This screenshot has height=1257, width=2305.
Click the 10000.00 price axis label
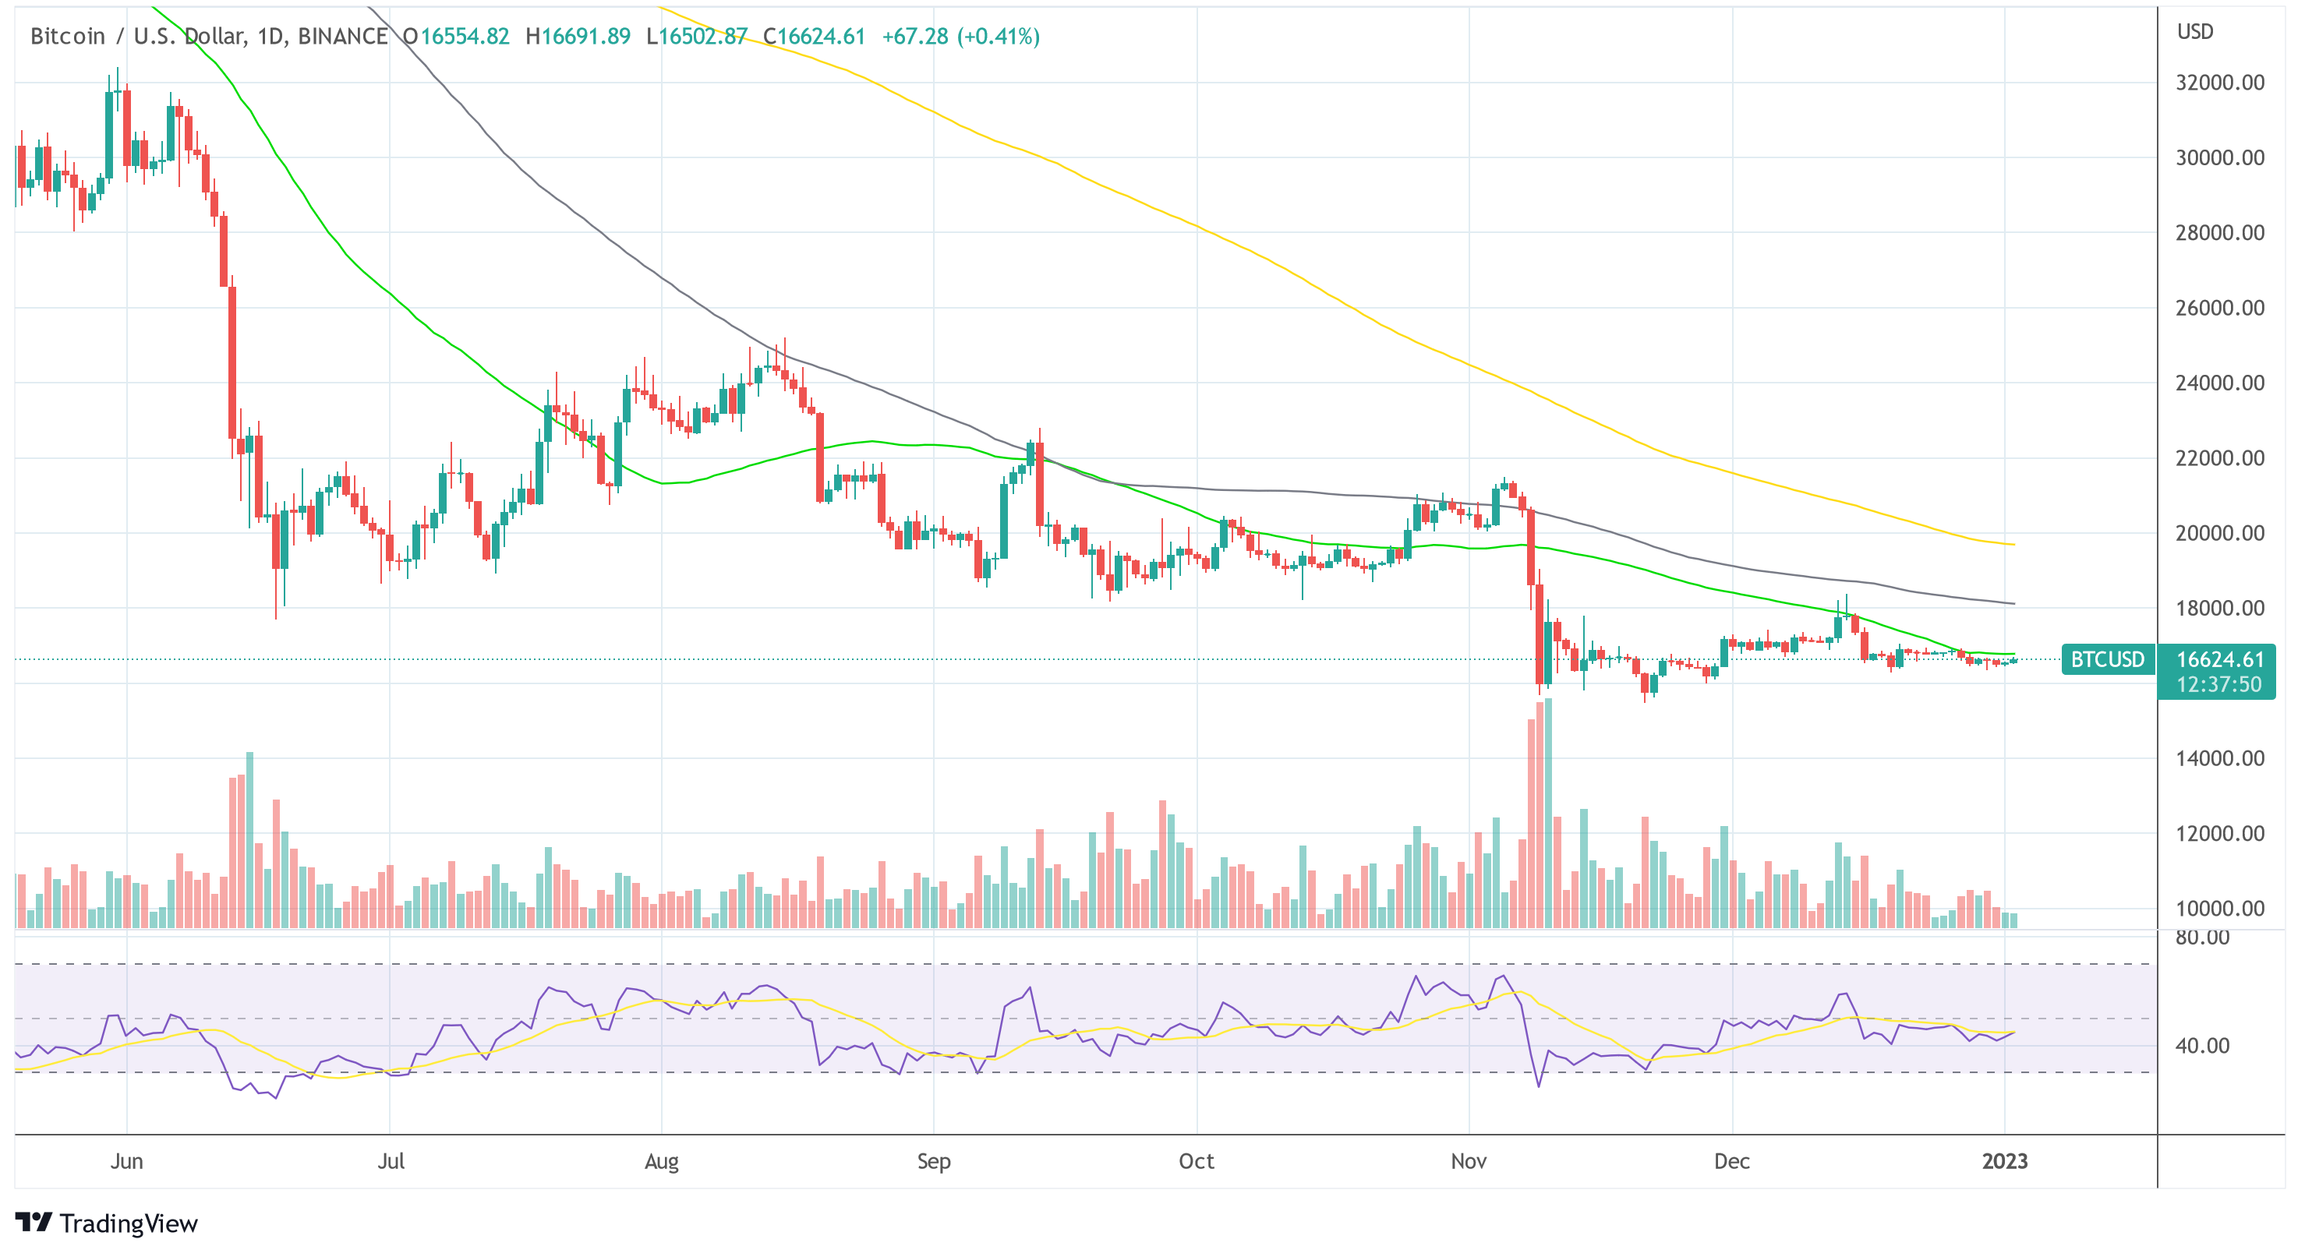click(x=2220, y=909)
